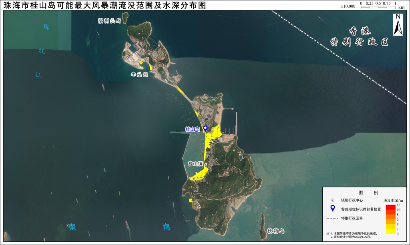Click the 0.25 tick label on scale bar

(370, 3)
